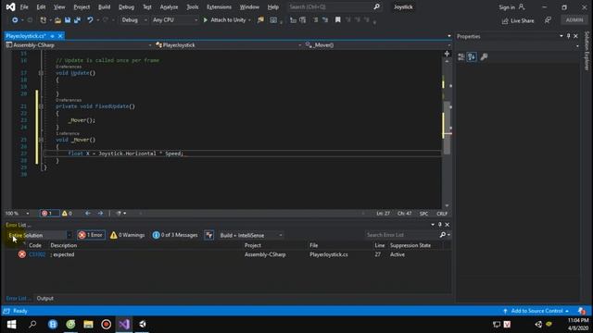
Task: Open File Explorer from the taskbar
Action: [x=88, y=324]
